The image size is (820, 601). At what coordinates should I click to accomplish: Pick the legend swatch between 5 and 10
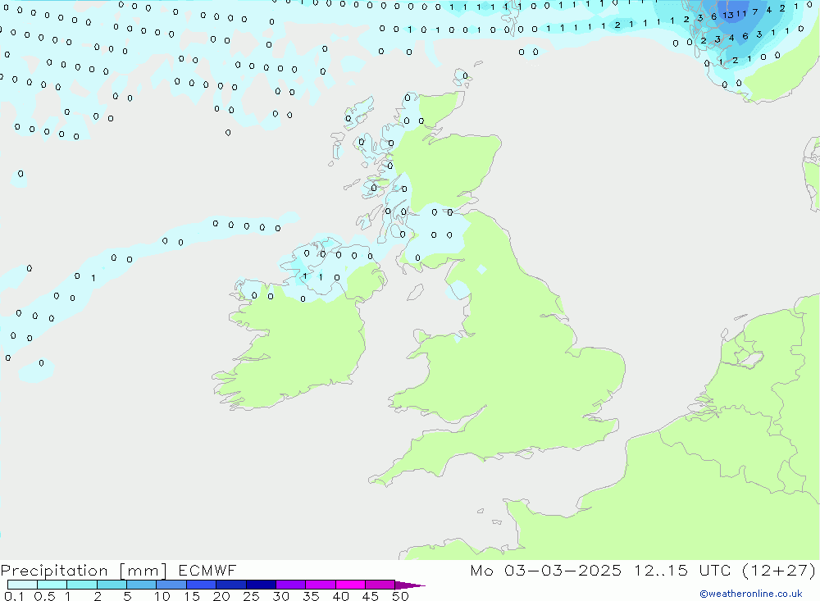(x=142, y=585)
